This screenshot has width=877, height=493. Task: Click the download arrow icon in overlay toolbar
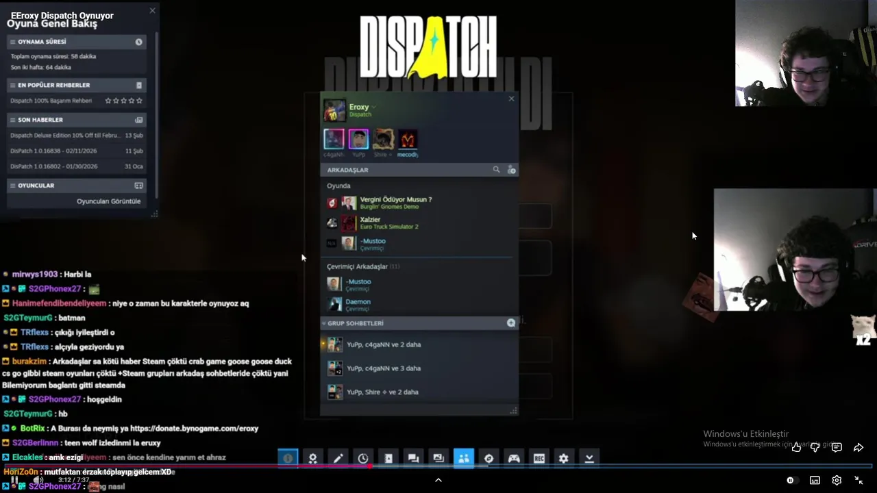point(589,459)
